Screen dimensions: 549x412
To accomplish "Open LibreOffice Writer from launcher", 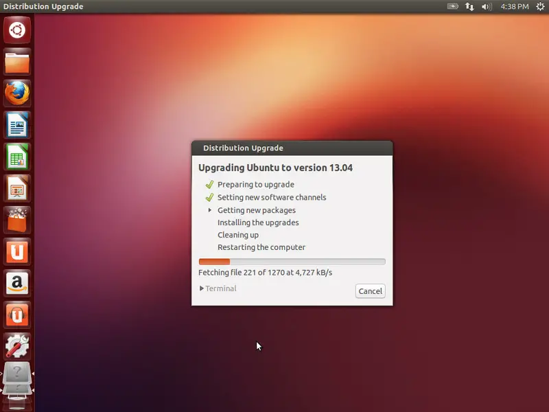I will pos(16,125).
